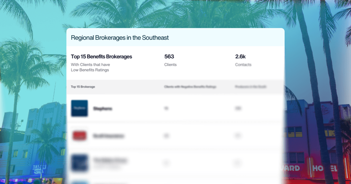This screenshot has height=184, width=351.
Task: Click the navy logo in the third row
Action: click(x=79, y=163)
